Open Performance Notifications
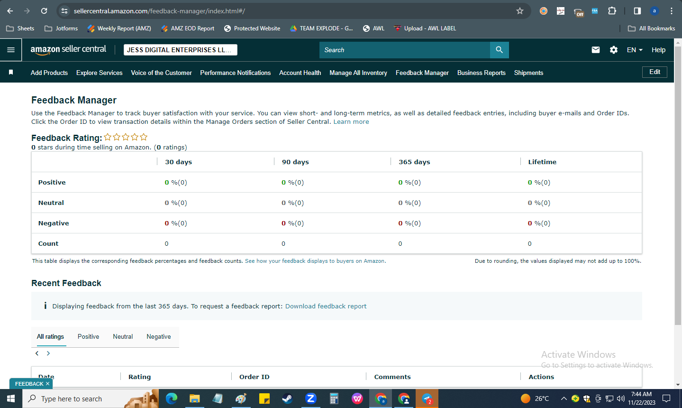 pos(236,73)
